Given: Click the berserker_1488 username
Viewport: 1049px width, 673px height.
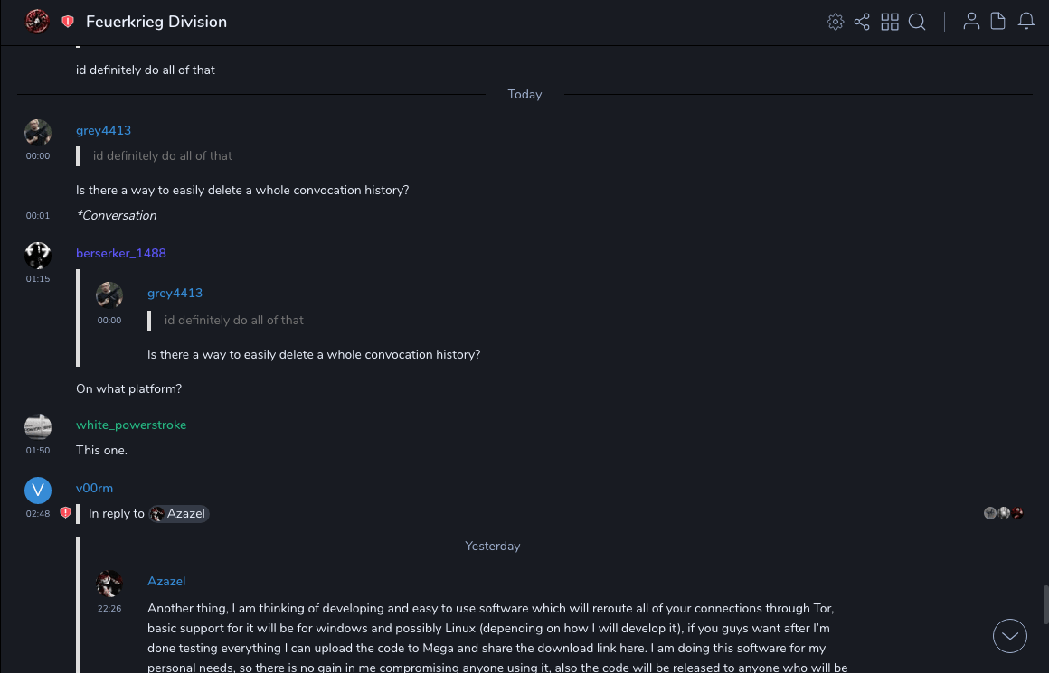Looking at the screenshot, I should (121, 253).
